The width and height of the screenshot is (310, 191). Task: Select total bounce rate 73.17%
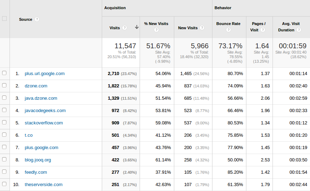[x=230, y=46]
